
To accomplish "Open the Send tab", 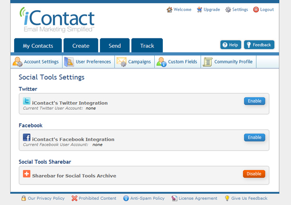I will (115, 45).
